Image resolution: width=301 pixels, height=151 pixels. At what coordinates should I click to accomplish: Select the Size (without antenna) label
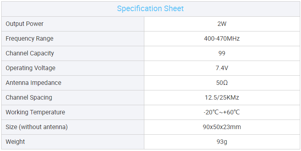click(x=37, y=127)
